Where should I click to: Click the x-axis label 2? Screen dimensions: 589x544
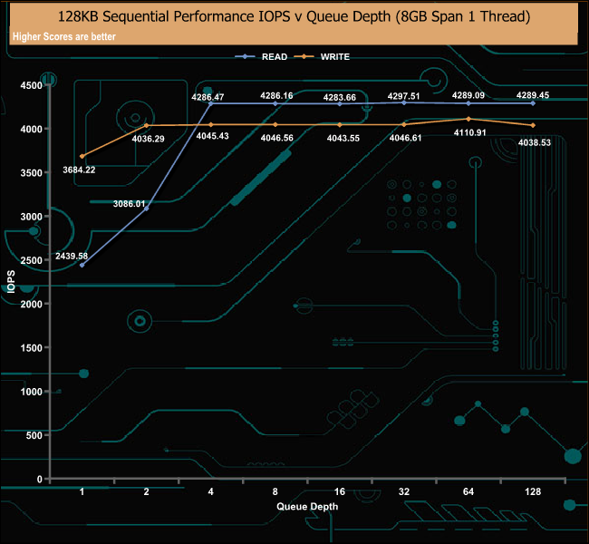tap(147, 491)
